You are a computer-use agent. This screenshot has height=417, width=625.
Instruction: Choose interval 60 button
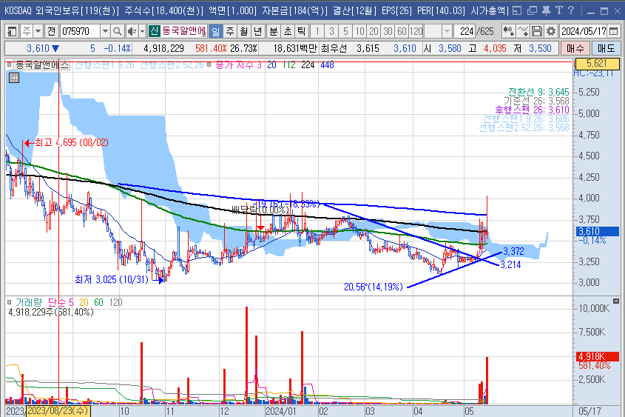pos(402,30)
